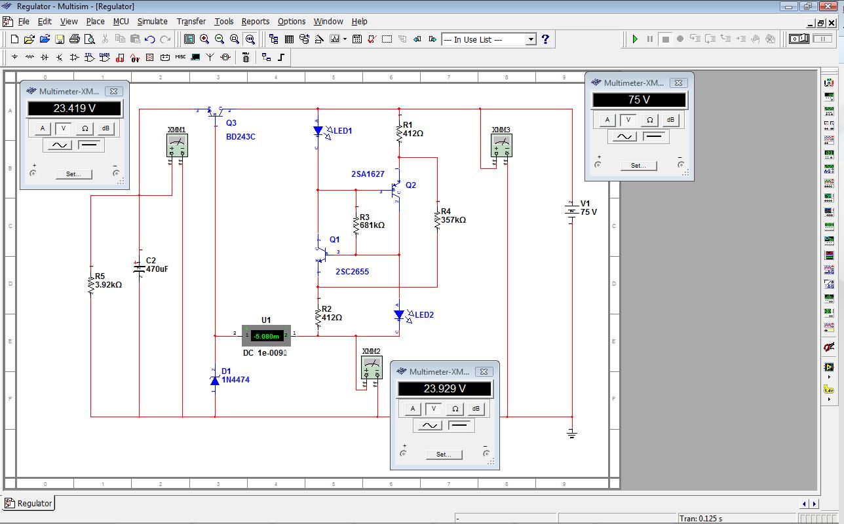This screenshot has height=524, width=844.
Task: Open the LabVIEW instruments icon
Action: pos(829,368)
